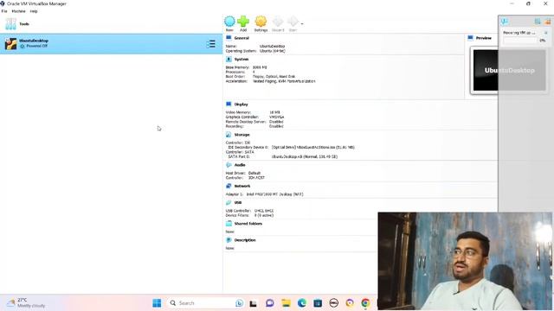Image resolution: width=554 pixels, height=311 pixels.
Task: Click the Shared folders folder icon
Action: point(229,223)
